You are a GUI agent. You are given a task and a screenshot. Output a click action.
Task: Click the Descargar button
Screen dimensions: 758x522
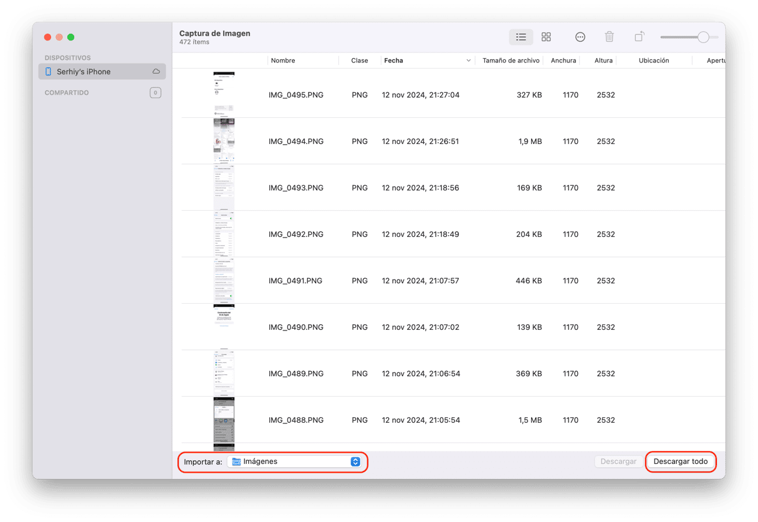618,462
